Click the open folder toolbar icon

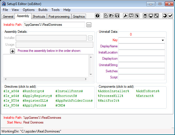[x=112, y=16]
